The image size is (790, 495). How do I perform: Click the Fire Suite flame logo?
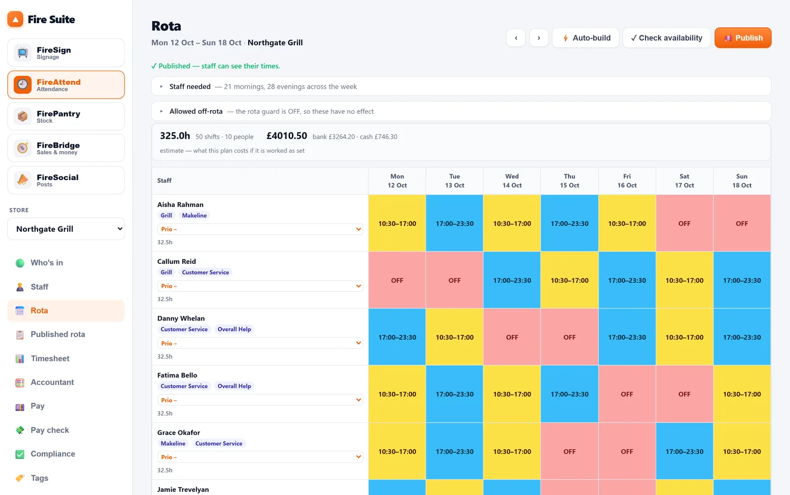click(x=15, y=19)
